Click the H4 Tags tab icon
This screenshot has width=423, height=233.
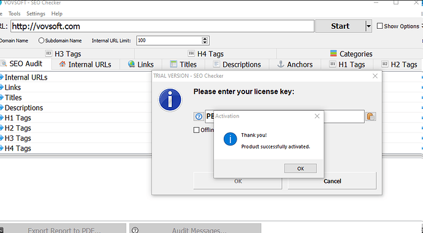191,53
